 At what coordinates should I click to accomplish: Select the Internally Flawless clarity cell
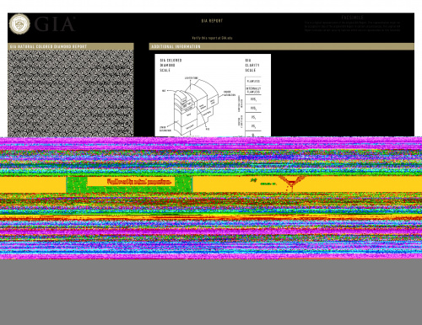tap(253, 90)
